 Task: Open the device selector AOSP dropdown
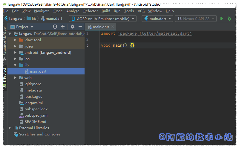point(103,19)
